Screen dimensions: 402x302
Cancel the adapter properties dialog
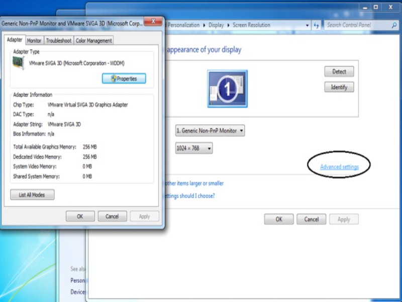112,216
